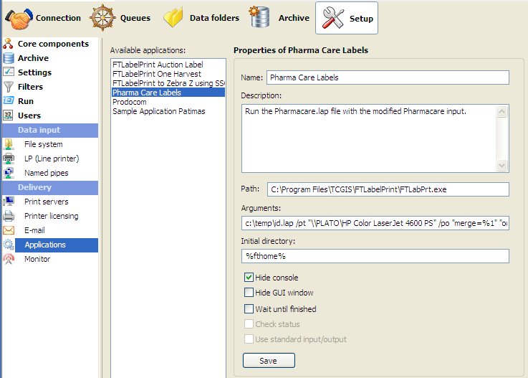Click the Data folders icon
Image resolution: width=528 pixels, height=378 pixels.
[x=173, y=17]
